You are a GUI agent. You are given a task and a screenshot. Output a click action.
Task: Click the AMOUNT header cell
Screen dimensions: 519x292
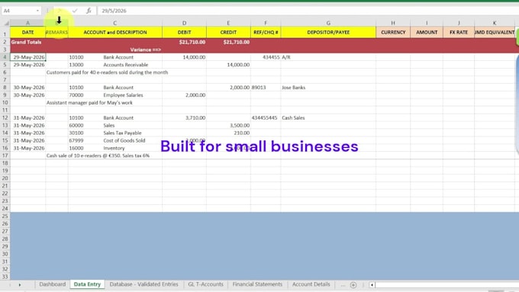[427, 33]
